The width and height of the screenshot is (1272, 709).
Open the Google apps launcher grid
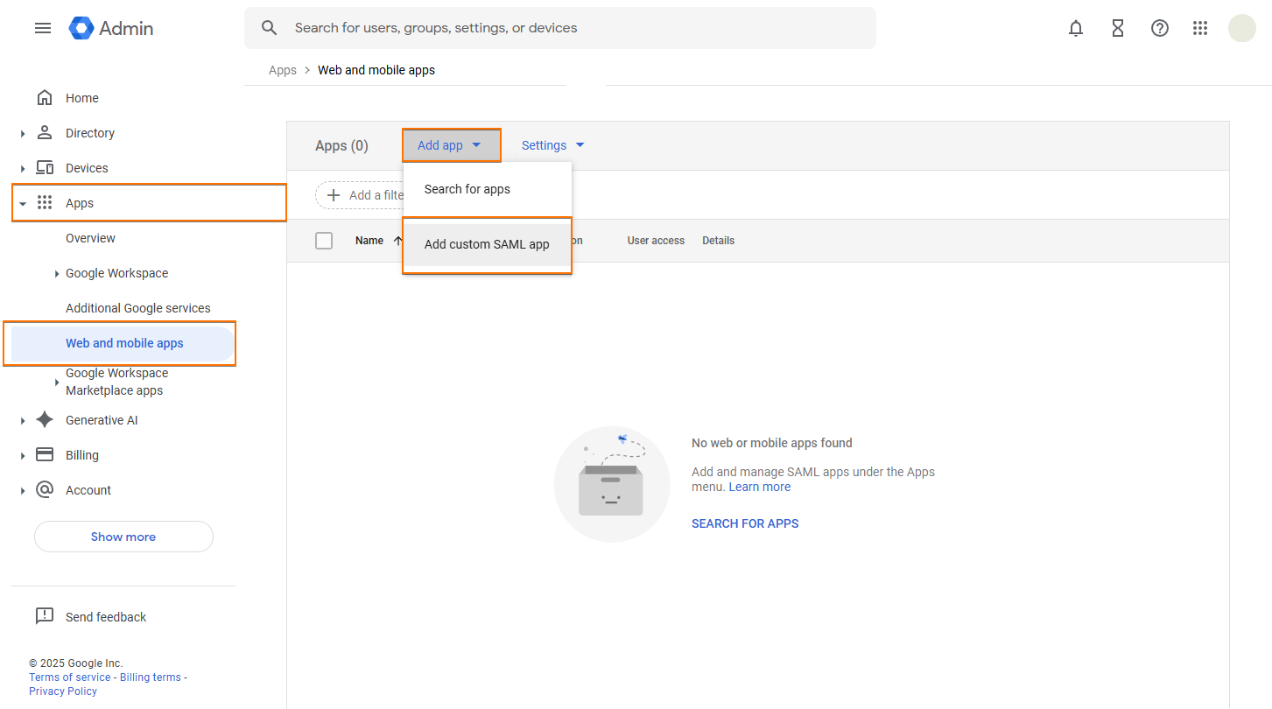(x=1200, y=27)
